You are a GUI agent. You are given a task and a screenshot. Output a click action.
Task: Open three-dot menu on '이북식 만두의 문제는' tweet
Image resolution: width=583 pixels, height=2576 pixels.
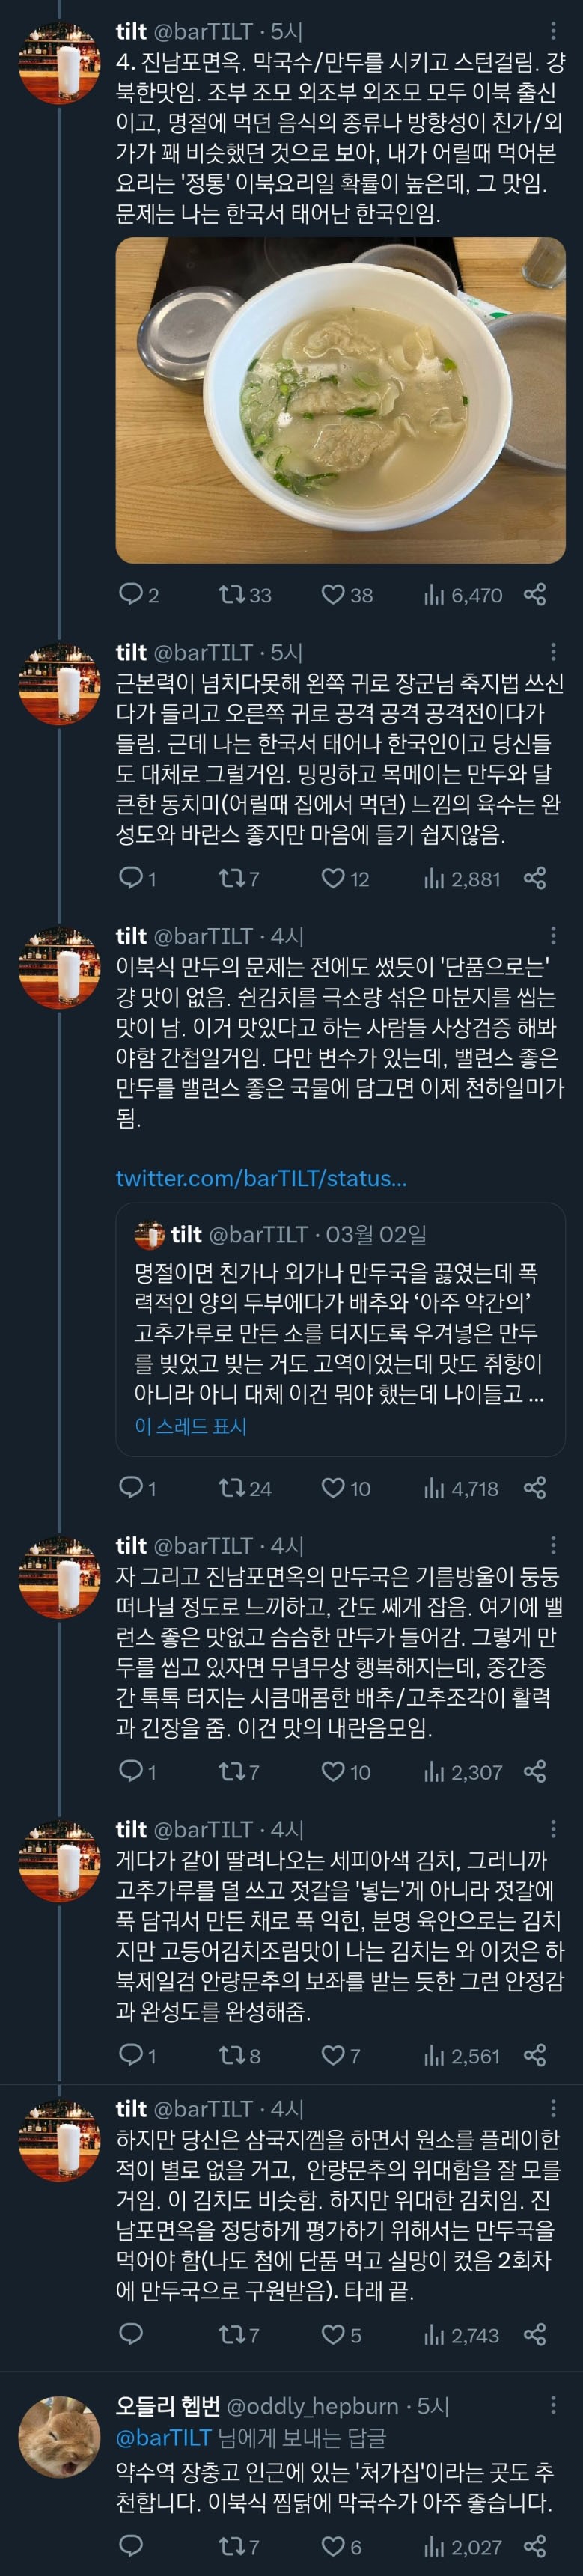coord(553,936)
